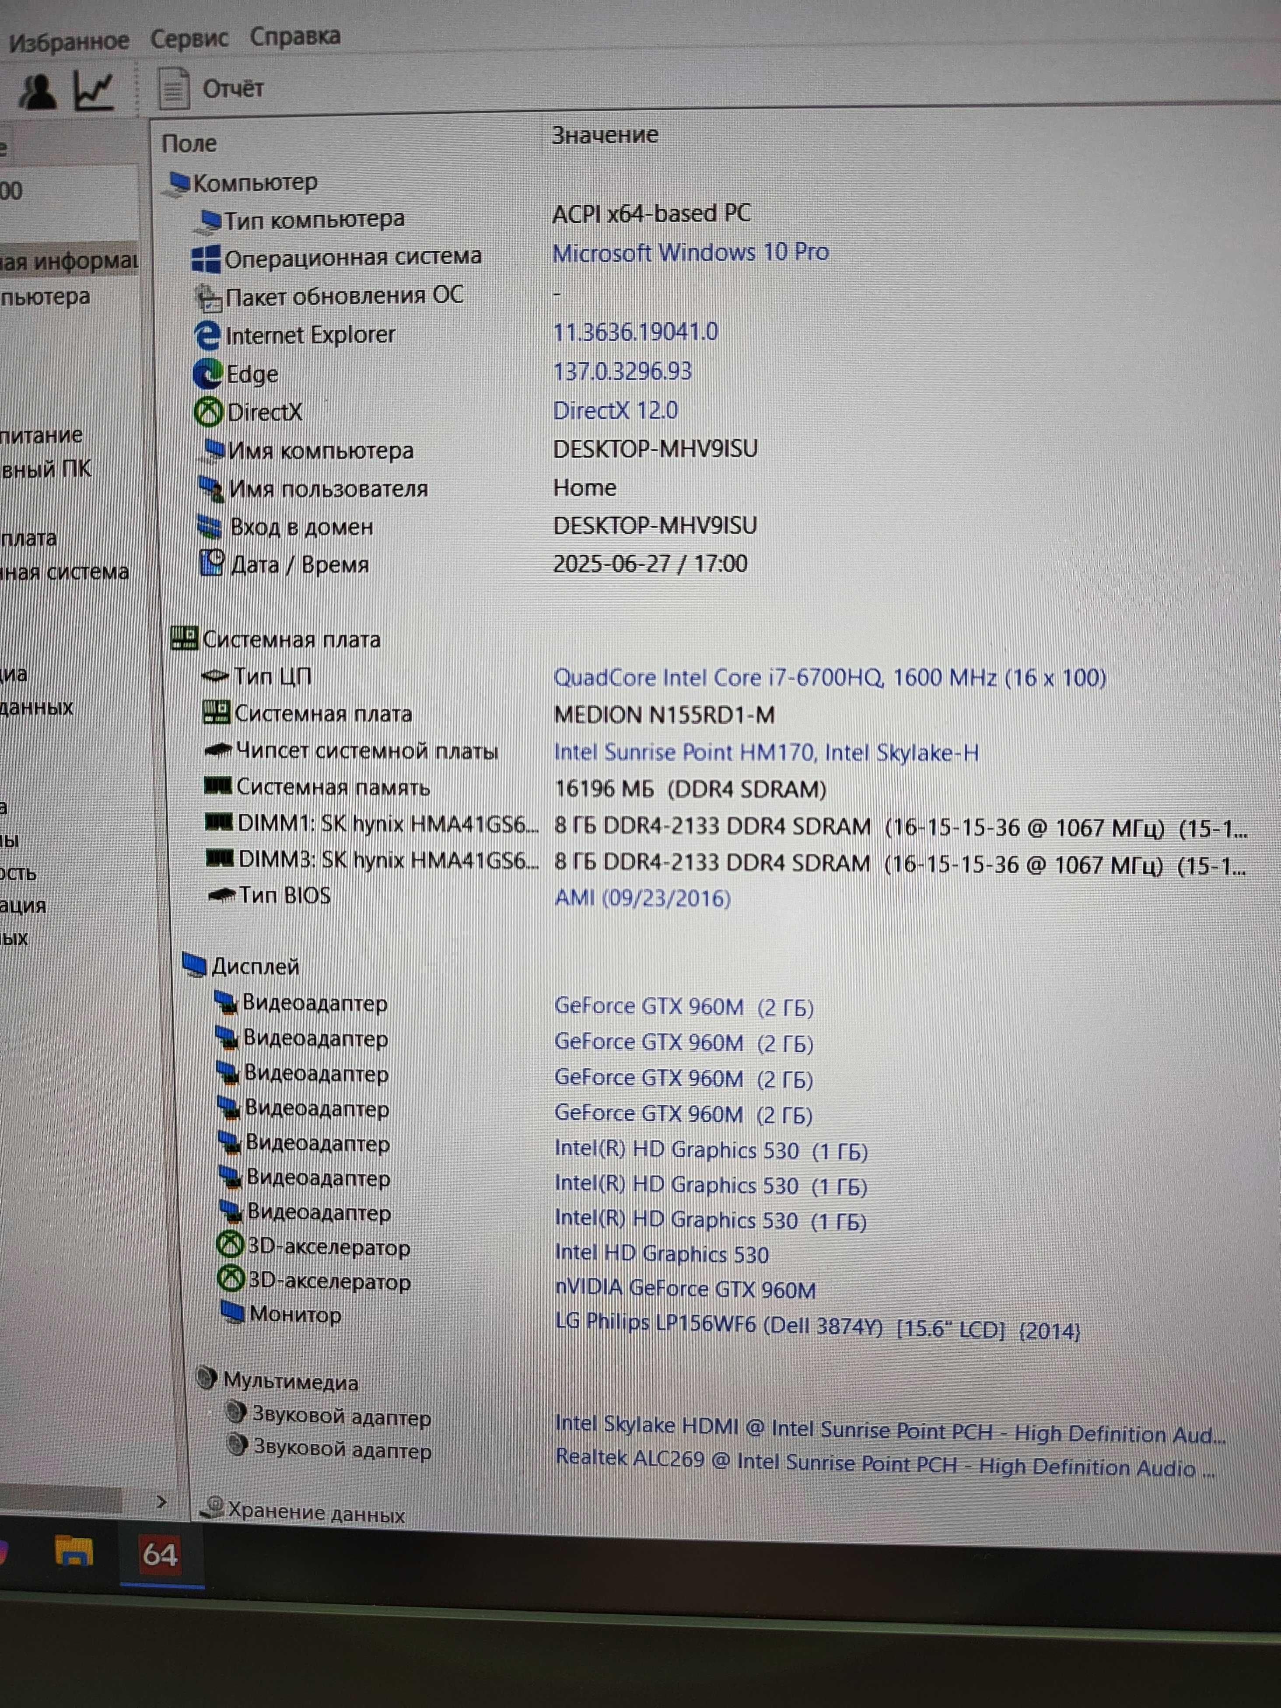The image size is (1281, 1708).
Task: Open the nVIDIA GeForce GTX 960M link
Action: pos(686,1289)
